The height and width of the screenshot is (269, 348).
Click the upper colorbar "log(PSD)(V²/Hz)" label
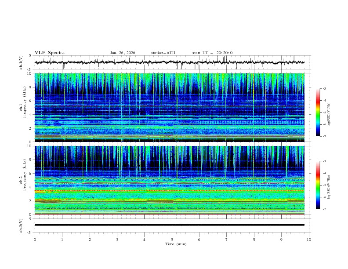329,115
